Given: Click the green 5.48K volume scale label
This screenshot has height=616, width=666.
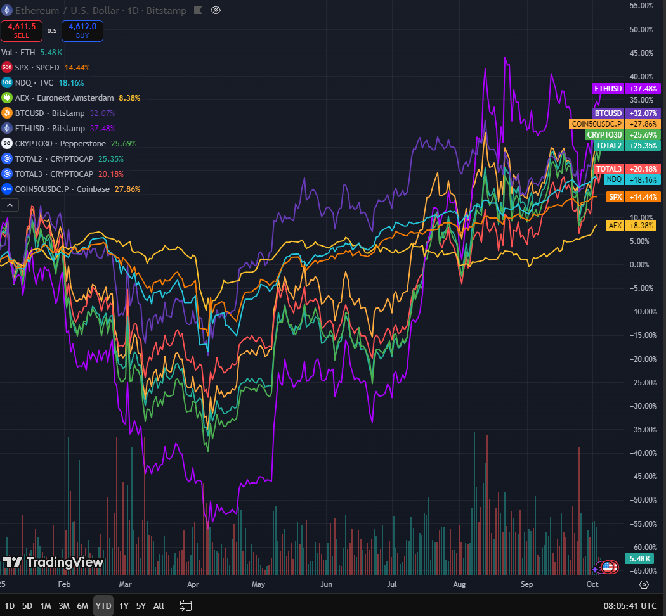Looking at the screenshot, I should coord(639,559).
